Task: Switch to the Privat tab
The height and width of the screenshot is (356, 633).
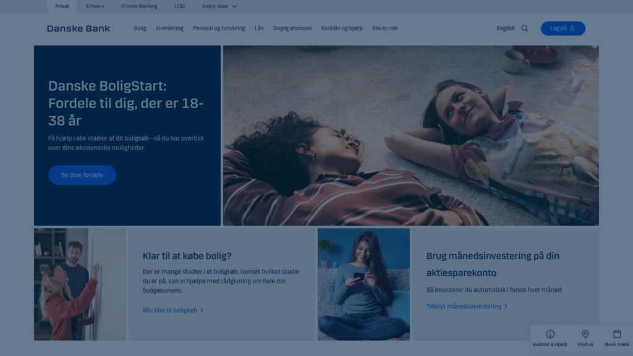Action: pyautogui.click(x=62, y=6)
